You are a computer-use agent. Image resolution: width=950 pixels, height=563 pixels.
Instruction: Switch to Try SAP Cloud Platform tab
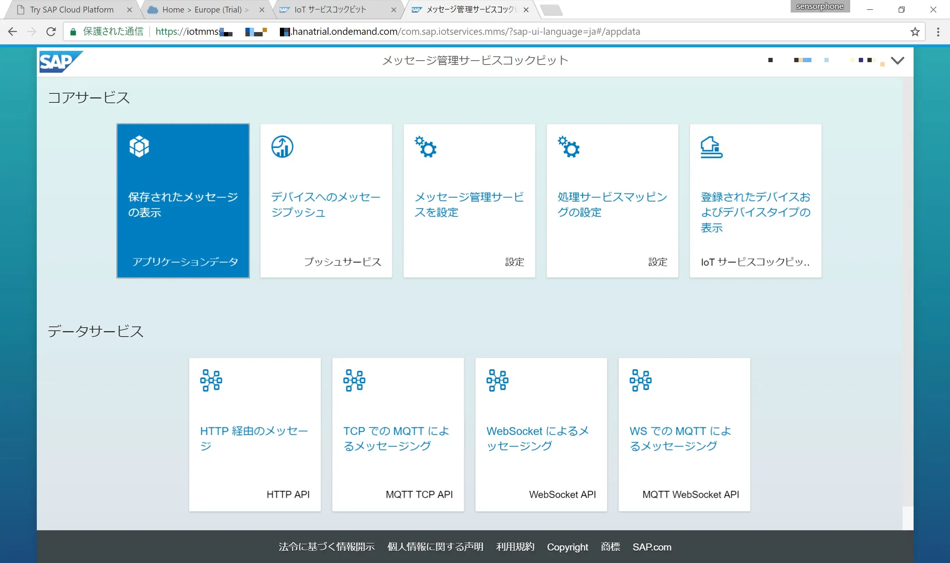pos(72,10)
